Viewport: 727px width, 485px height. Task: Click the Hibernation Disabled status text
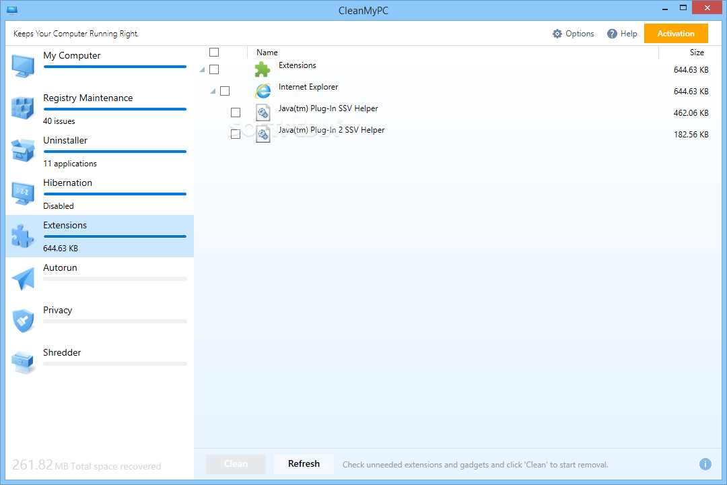[x=59, y=206]
